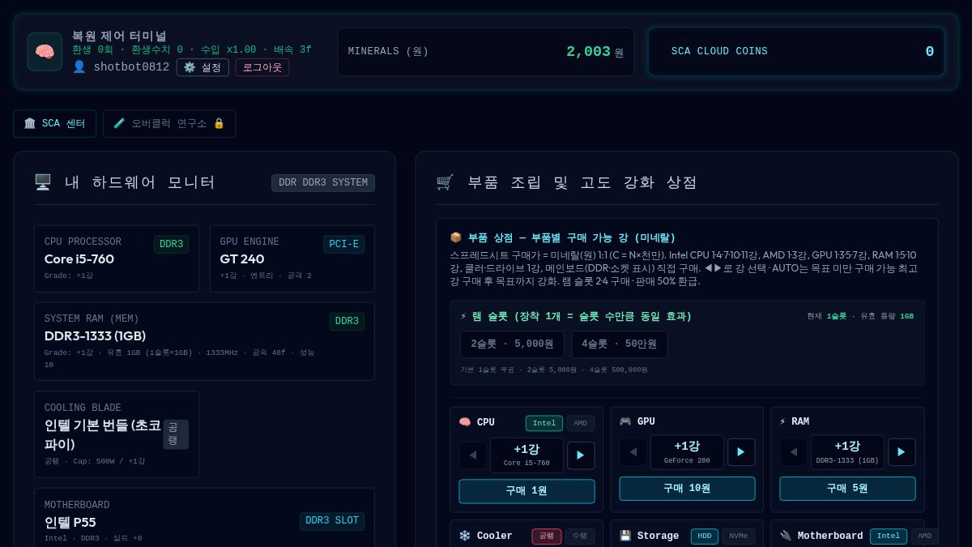This screenshot has width=972, height=547.
Task: Click the brain logo icon in header
Action: (45, 51)
